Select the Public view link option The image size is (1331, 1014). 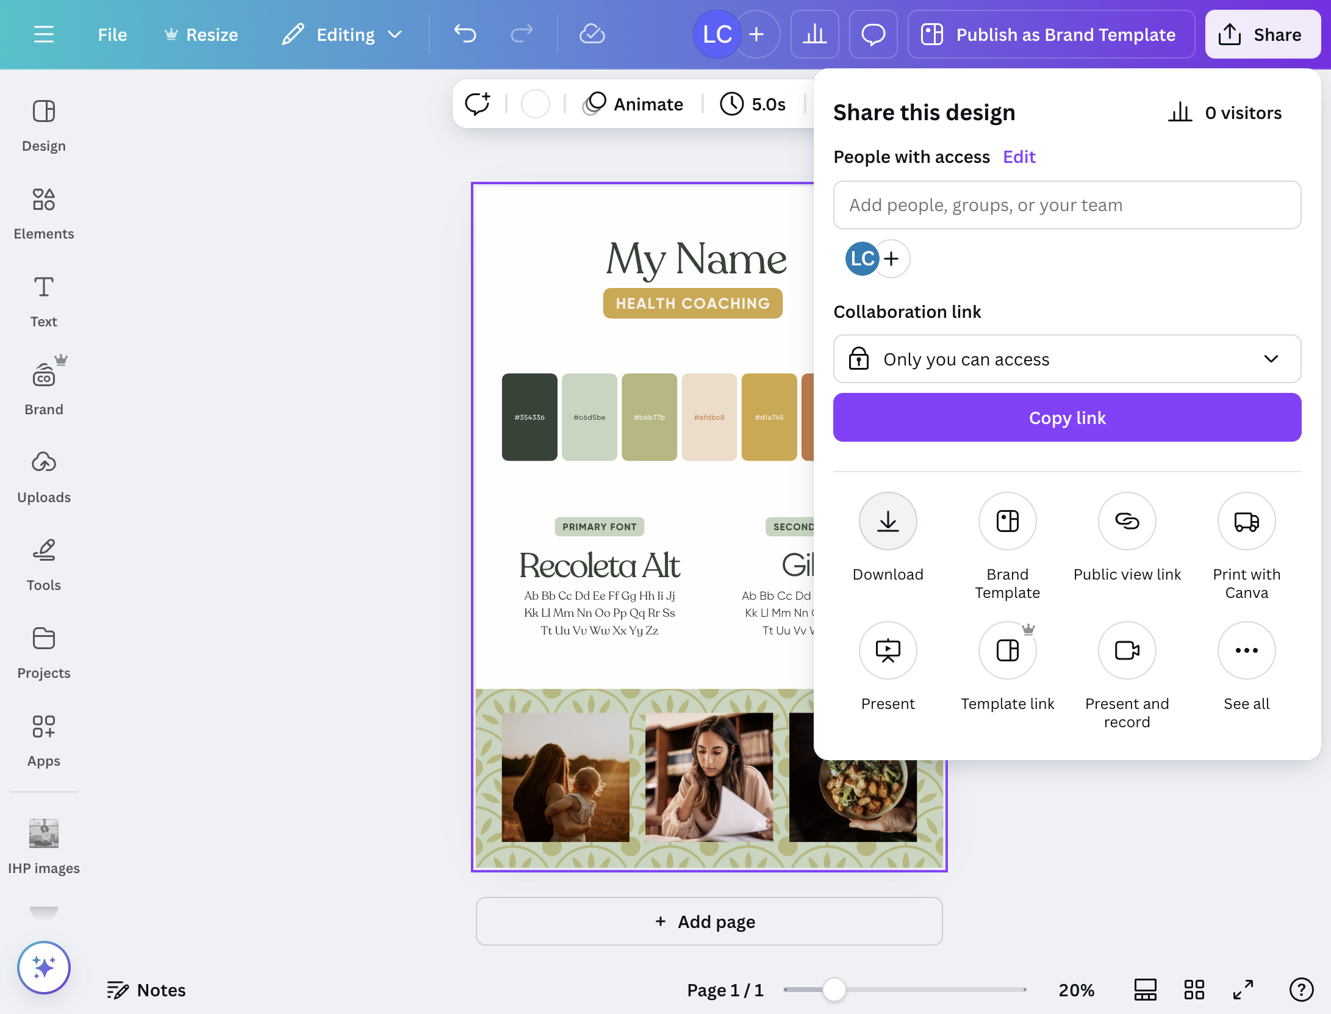[x=1127, y=521]
